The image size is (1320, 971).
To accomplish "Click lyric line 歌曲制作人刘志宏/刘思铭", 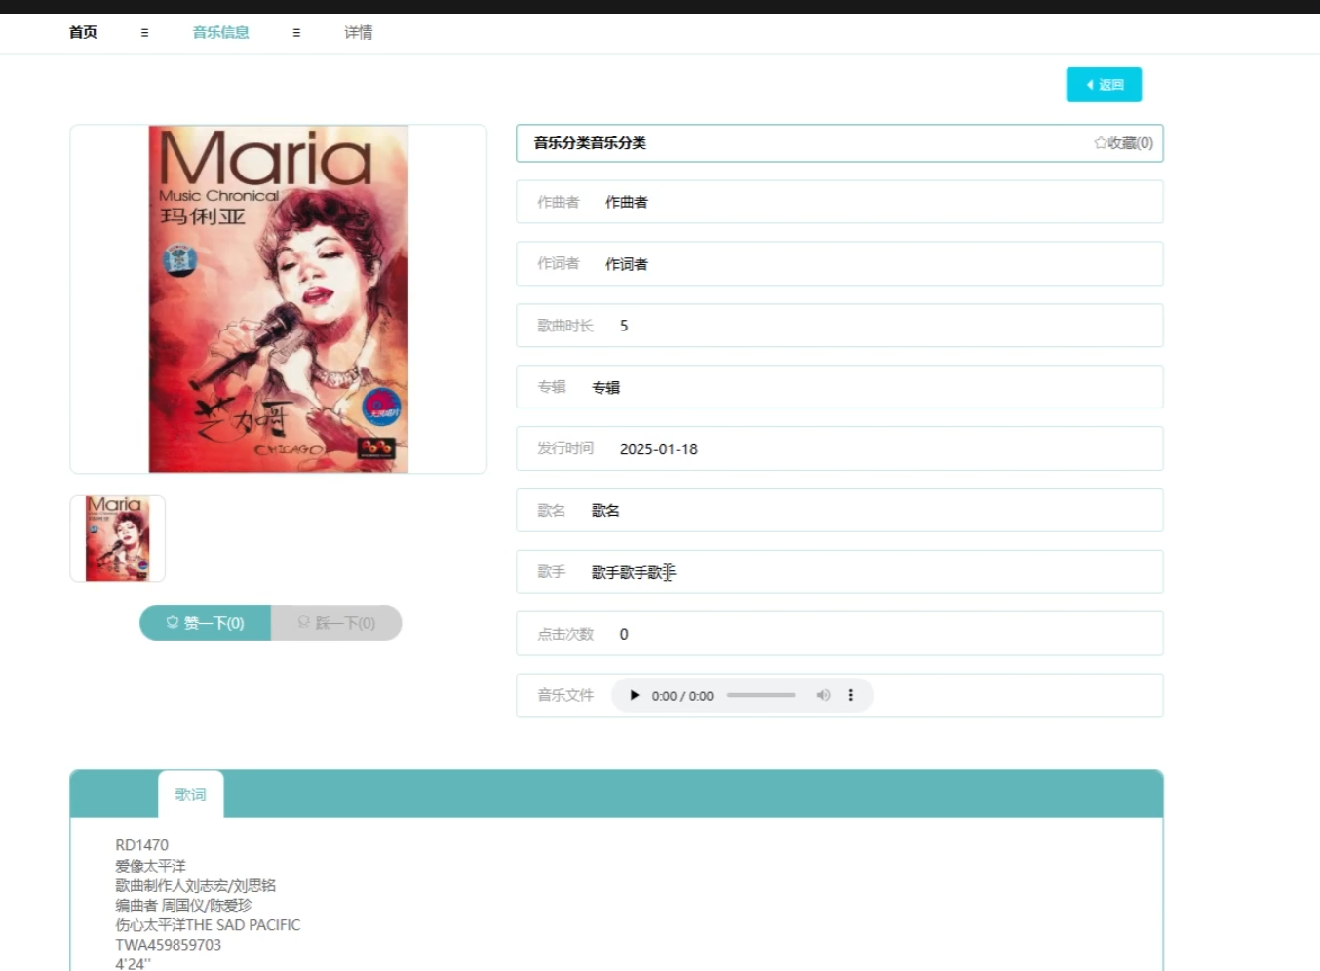I will 195,885.
